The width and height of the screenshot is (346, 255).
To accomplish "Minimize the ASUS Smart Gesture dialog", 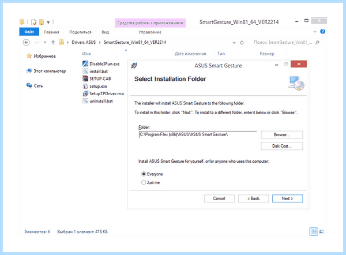I will click(276, 65).
